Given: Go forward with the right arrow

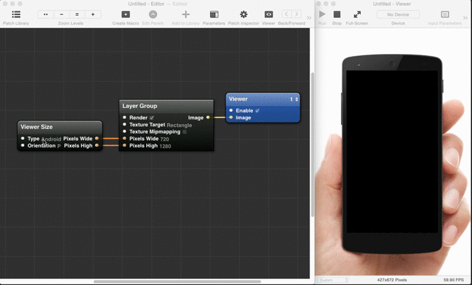Looking at the screenshot, I should 296,14.
